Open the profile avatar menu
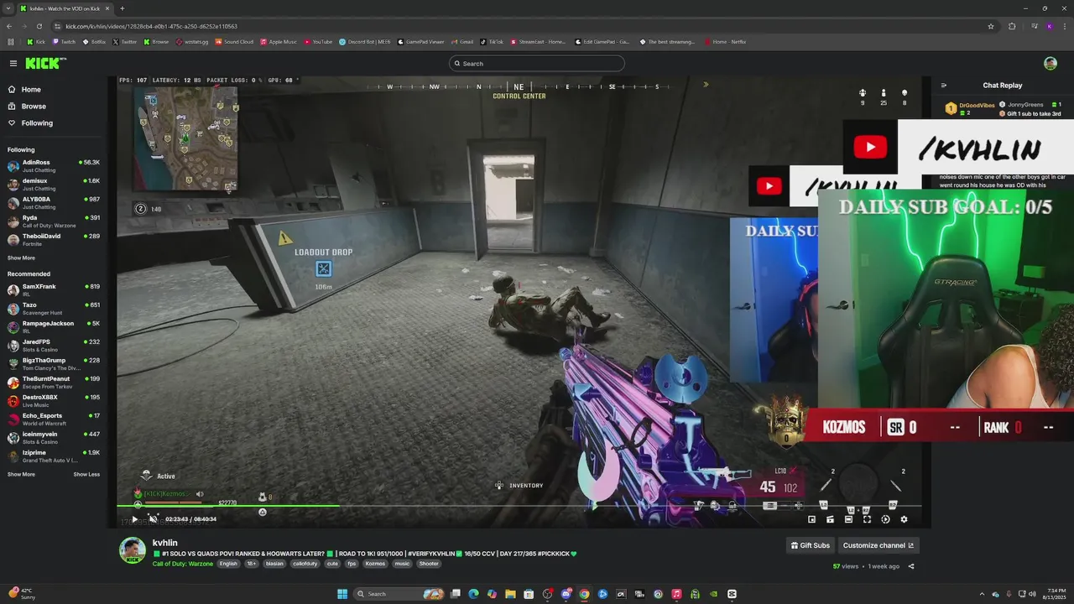This screenshot has width=1074, height=604. tap(1050, 64)
